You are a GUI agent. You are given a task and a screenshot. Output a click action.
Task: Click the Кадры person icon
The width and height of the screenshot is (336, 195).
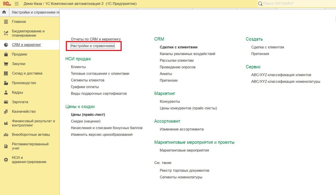click(6, 92)
